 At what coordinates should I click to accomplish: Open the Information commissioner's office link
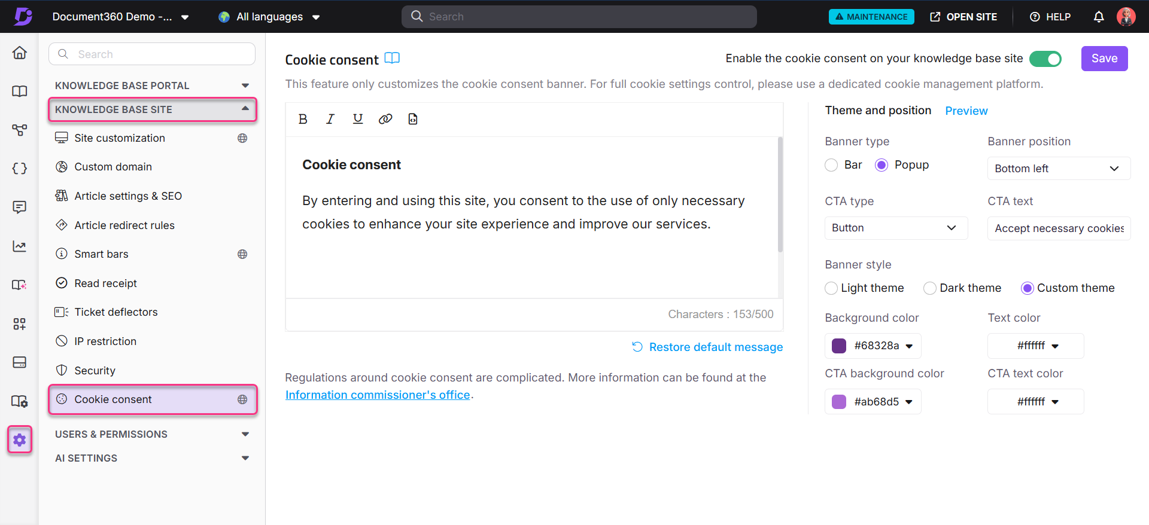pos(377,395)
